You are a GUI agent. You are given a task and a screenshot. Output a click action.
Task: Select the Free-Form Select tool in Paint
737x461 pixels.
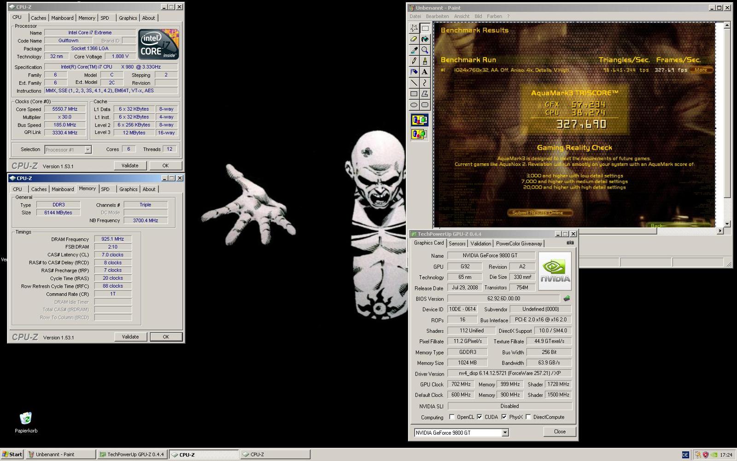pos(414,28)
